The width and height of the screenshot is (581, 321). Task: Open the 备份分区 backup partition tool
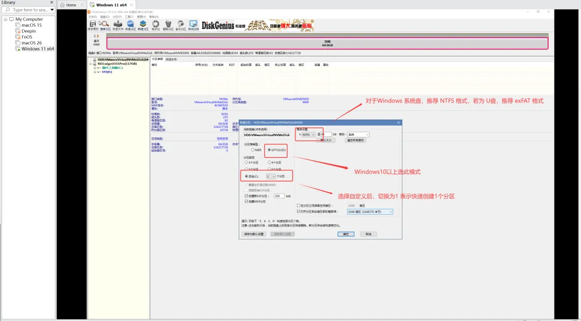click(181, 25)
